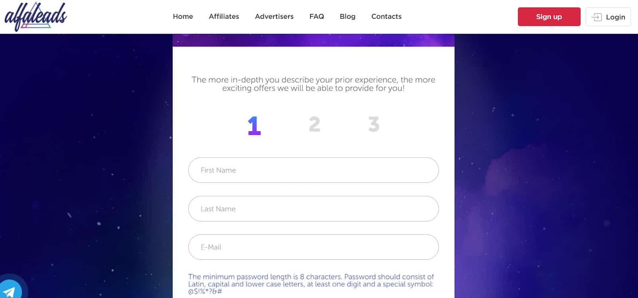Open the Home page
638x298 pixels.
click(x=183, y=16)
